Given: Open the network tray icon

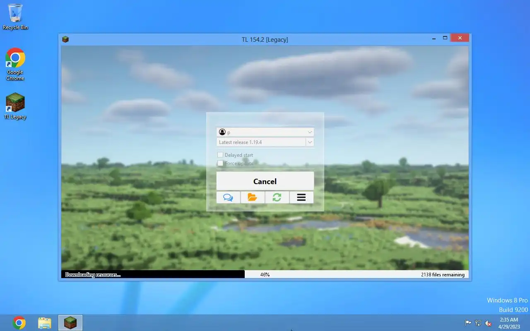Looking at the screenshot, I should 478,323.
